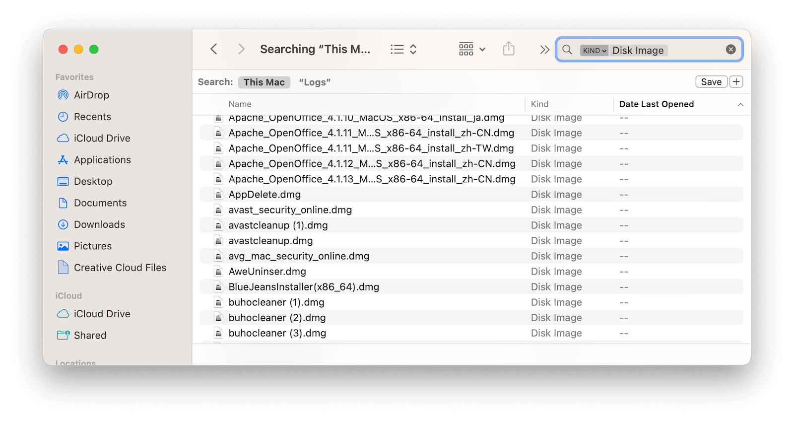Sort by the Kind column header
This screenshot has height=422, width=794.
coord(539,104)
